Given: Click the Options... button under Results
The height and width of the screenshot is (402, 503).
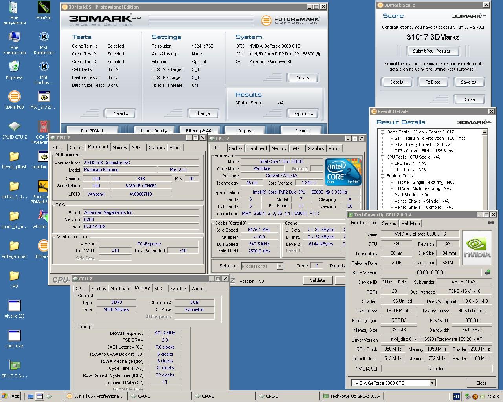Looking at the screenshot, I should 304,113.
